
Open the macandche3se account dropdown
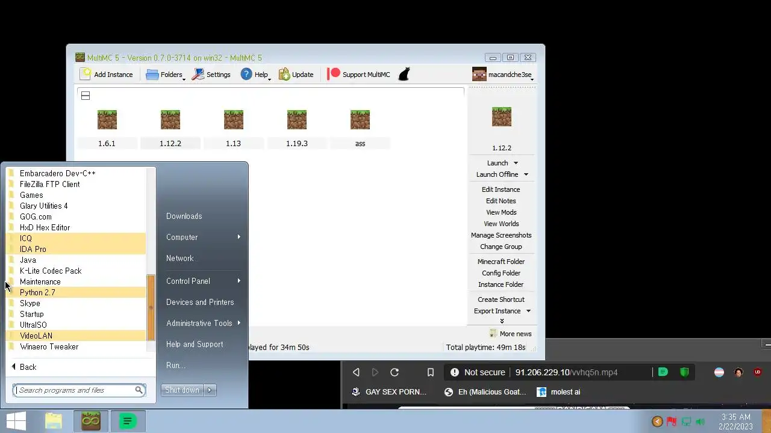502,75
